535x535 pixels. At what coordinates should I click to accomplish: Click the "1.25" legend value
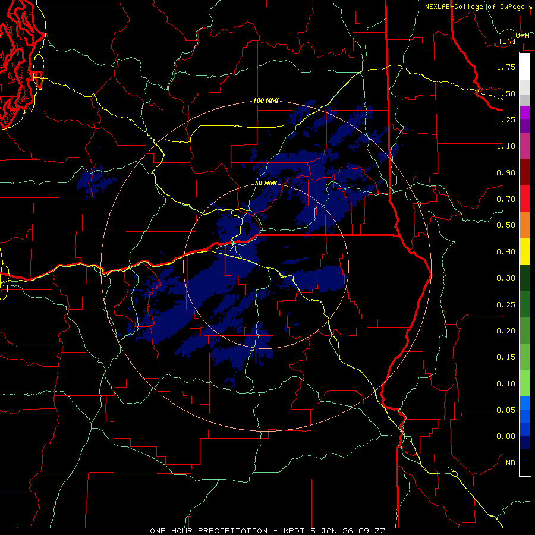(x=506, y=119)
